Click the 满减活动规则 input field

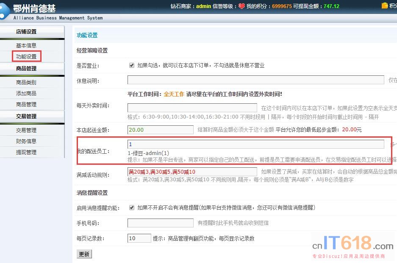192,172
